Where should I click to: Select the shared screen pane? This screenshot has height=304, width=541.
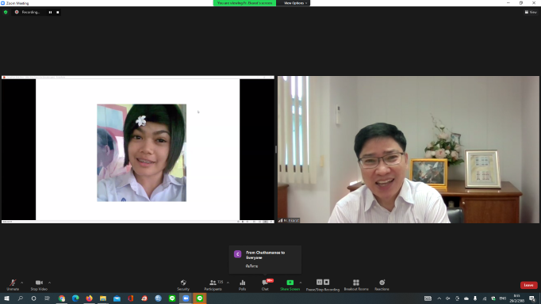pos(138,150)
